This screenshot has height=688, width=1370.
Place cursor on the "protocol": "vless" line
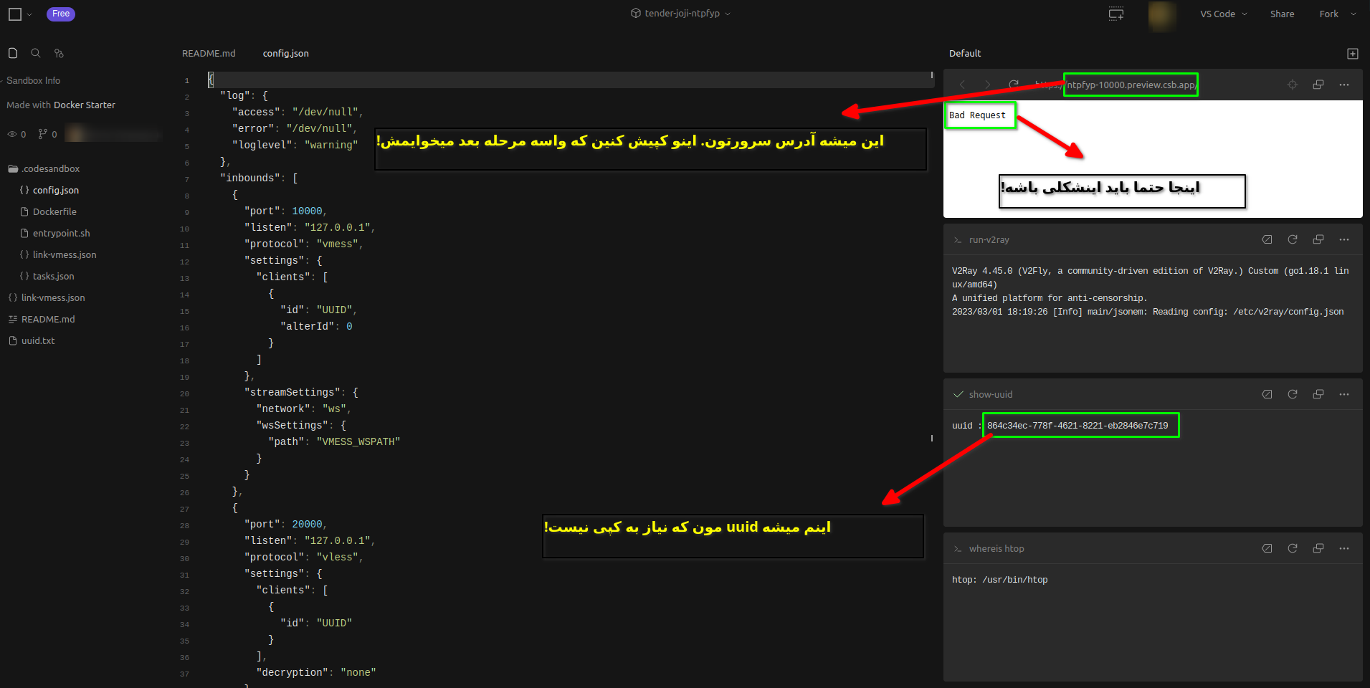[x=303, y=558]
